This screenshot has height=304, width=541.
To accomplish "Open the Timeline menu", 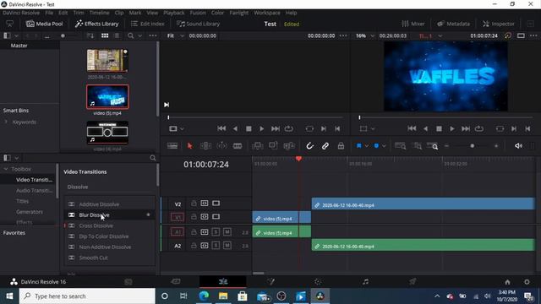I will [x=100, y=13].
